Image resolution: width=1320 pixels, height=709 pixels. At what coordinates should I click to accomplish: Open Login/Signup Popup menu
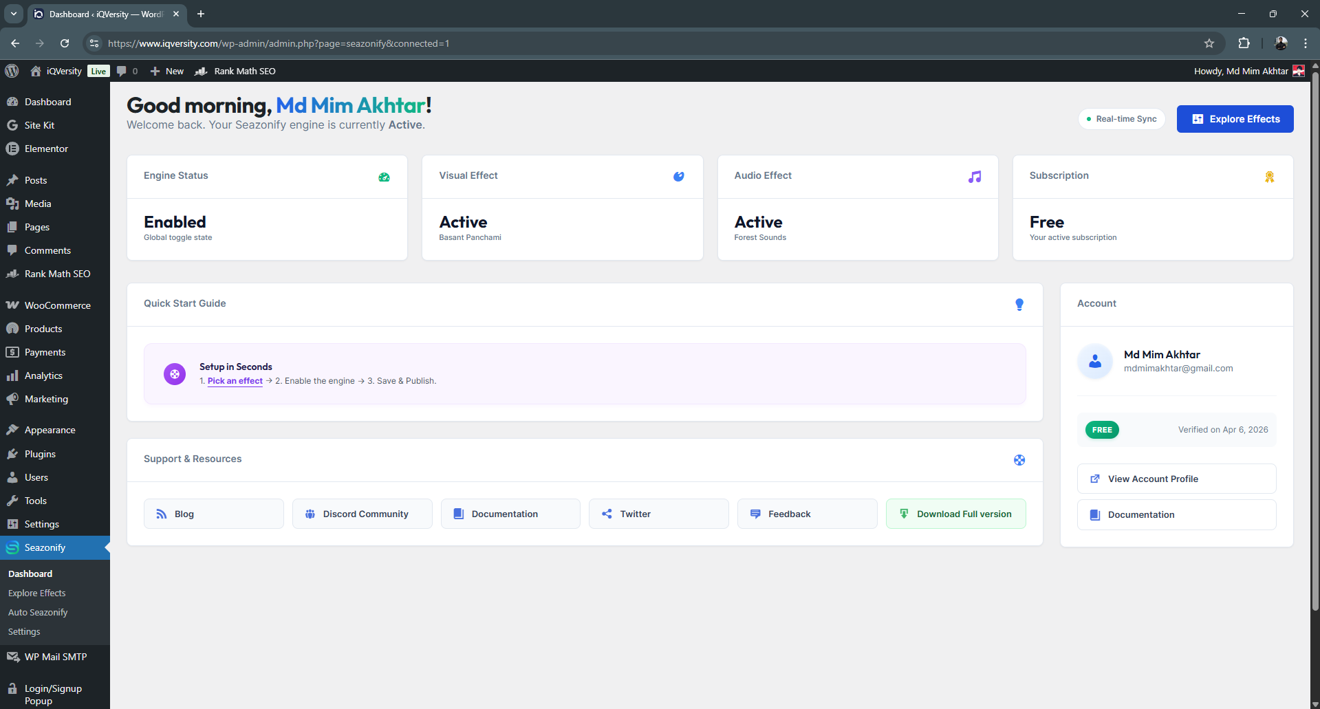55,694
